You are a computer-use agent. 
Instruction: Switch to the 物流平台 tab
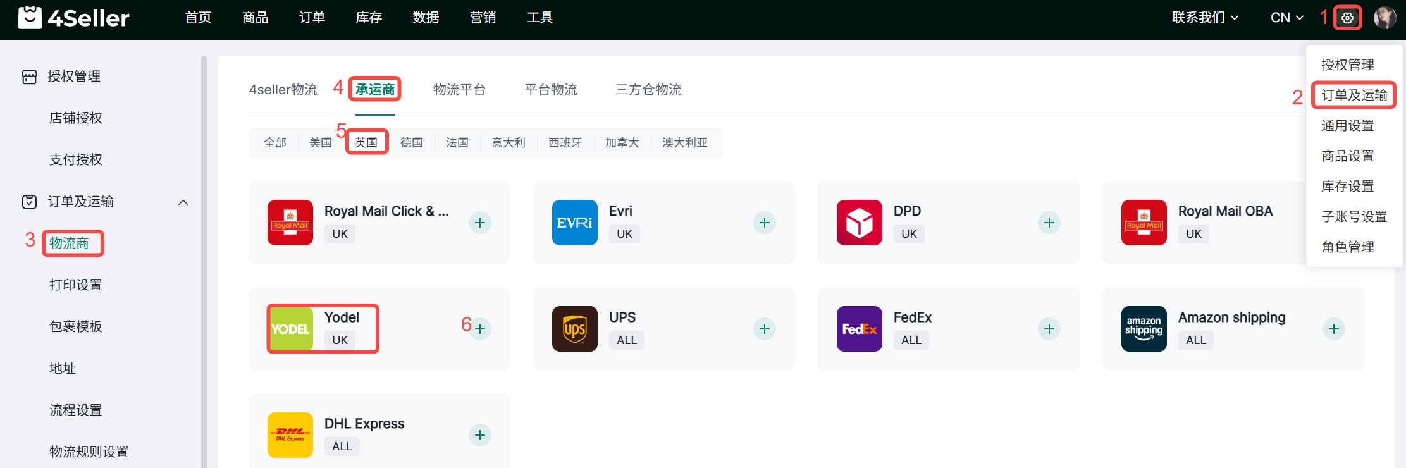pos(459,90)
